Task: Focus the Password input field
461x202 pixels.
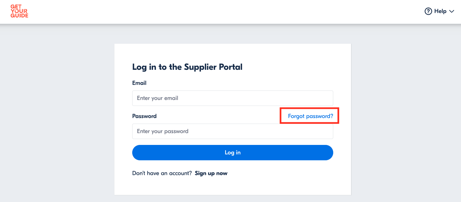Action: coord(232,131)
